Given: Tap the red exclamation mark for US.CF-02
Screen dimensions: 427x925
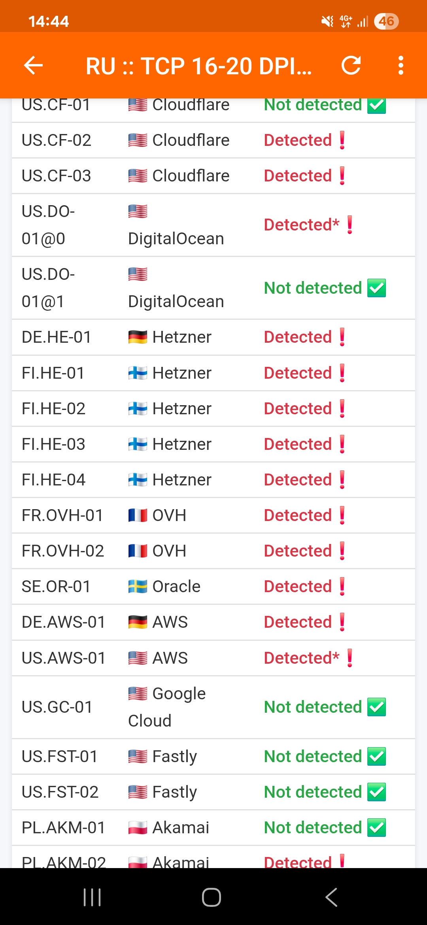Looking at the screenshot, I should (x=342, y=140).
